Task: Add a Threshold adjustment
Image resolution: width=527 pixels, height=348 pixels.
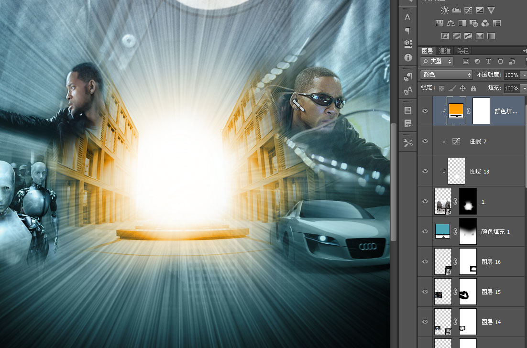Action: click(x=468, y=36)
